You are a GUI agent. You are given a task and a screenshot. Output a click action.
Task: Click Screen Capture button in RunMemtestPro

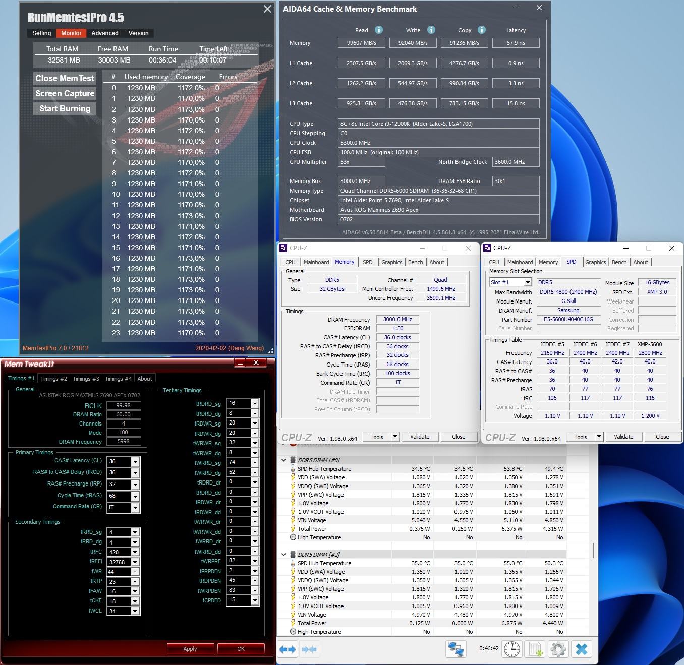coord(65,93)
